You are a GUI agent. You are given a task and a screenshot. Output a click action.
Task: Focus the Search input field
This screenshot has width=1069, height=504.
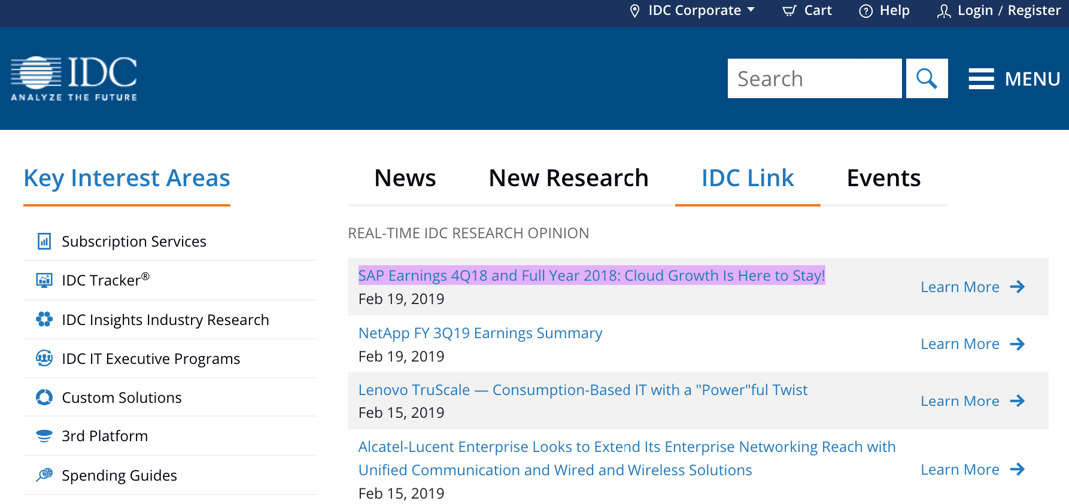[815, 78]
